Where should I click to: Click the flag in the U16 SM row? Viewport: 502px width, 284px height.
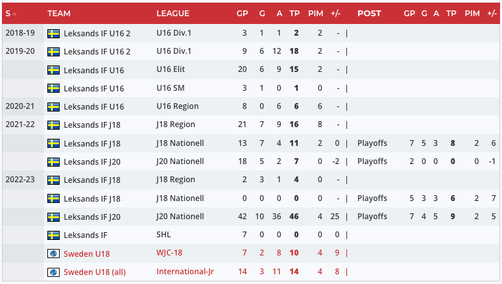click(53, 88)
